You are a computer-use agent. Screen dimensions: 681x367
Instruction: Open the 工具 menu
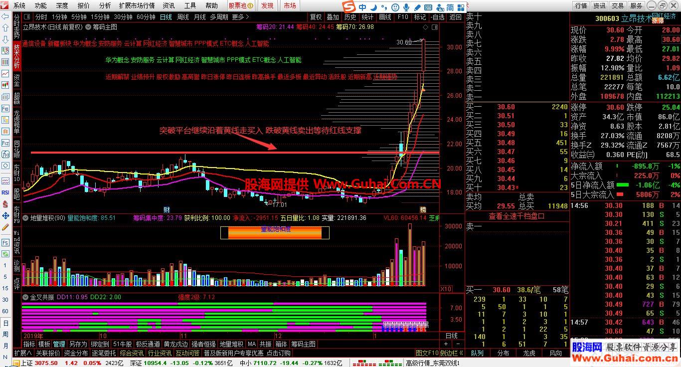[x=190, y=5]
